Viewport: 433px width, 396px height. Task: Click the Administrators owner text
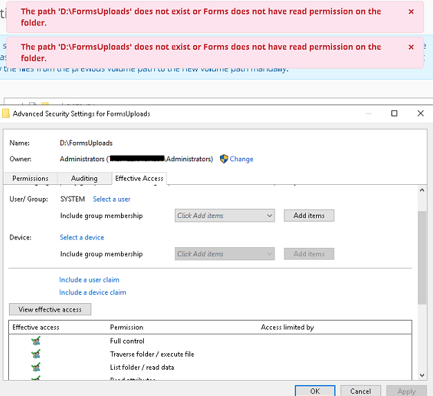click(x=136, y=159)
